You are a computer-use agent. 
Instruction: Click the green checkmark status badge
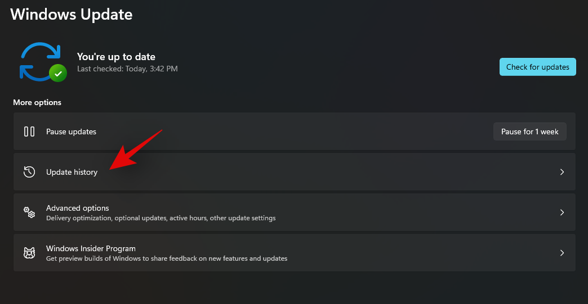coord(57,72)
